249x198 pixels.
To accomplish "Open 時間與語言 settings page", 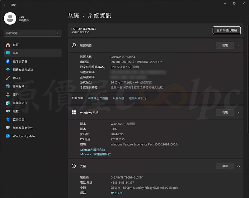I will 33,103.
